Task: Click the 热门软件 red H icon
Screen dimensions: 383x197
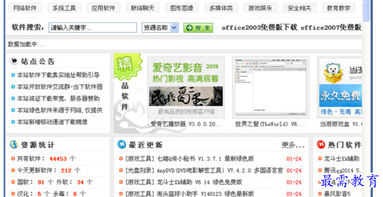Action: pos(321,145)
